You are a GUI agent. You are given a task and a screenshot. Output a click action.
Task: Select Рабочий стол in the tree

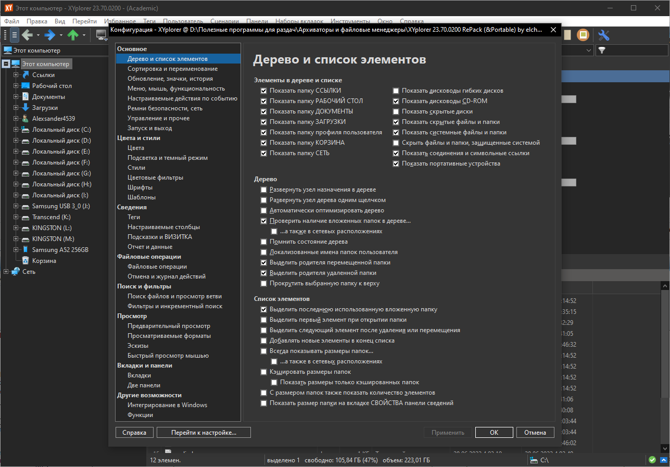(52, 86)
